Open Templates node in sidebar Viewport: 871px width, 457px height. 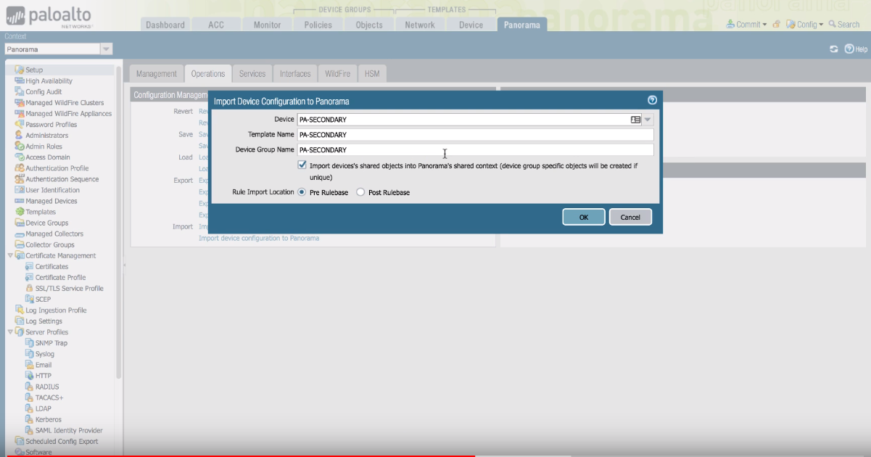(41, 212)
